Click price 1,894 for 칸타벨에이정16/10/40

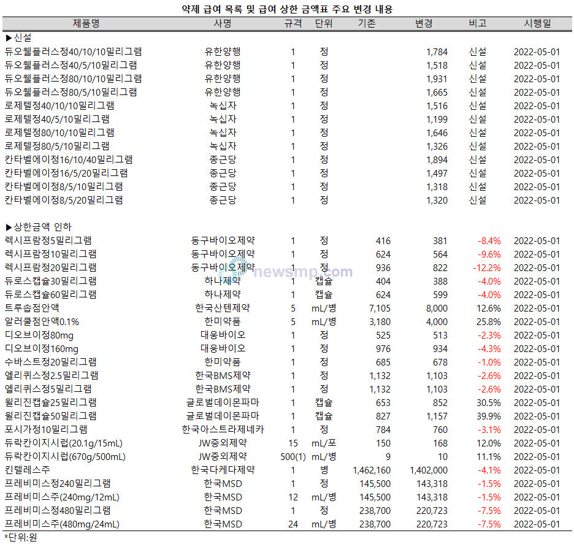point(437,160)
